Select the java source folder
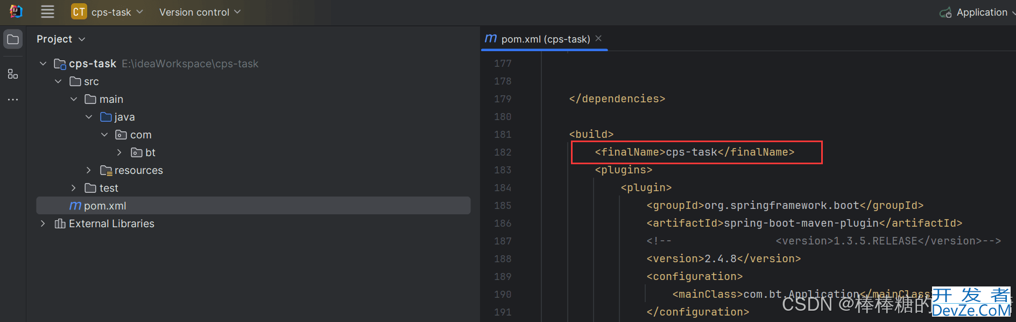 (253, 117)
